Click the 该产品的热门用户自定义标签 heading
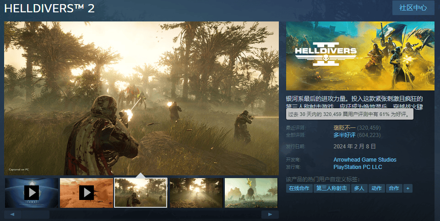Screen dimensions: 440x221 tap(323, 179)
